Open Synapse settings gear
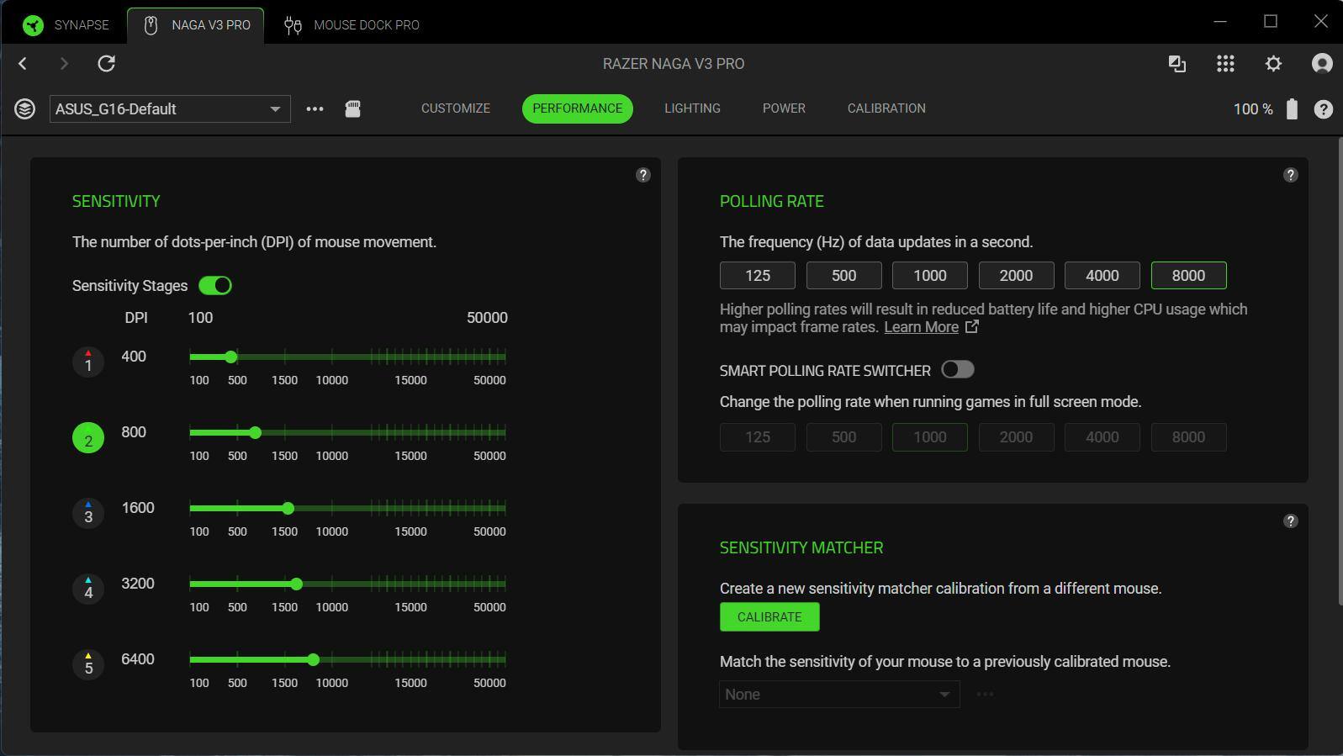The image size is (1343, 756). pos(1273,63)
